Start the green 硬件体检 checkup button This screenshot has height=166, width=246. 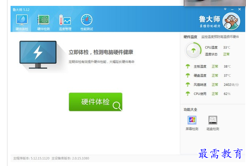(95, 102)
